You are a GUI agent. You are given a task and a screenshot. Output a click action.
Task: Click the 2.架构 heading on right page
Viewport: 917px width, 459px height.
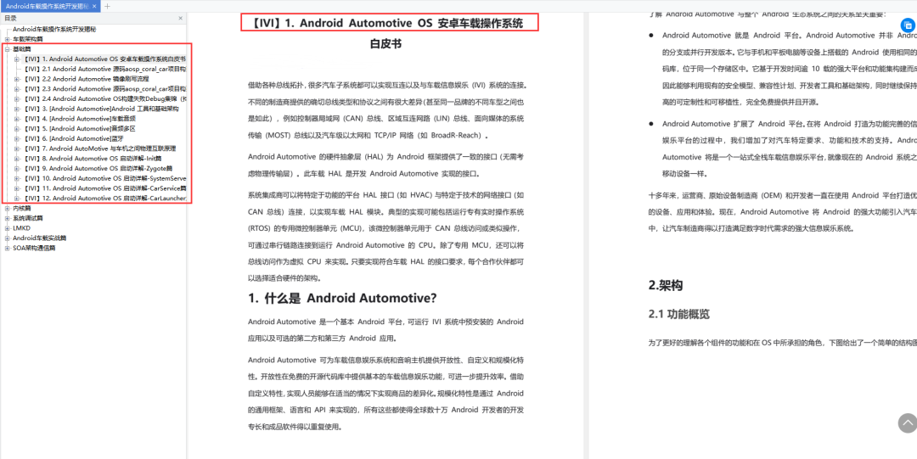pos(666,286)
